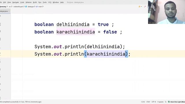Image resolution: width=185 pixels, height=104 pixels.
Task: Click the highlighted karachiinindia variable declaration
Action: [76, 32]
